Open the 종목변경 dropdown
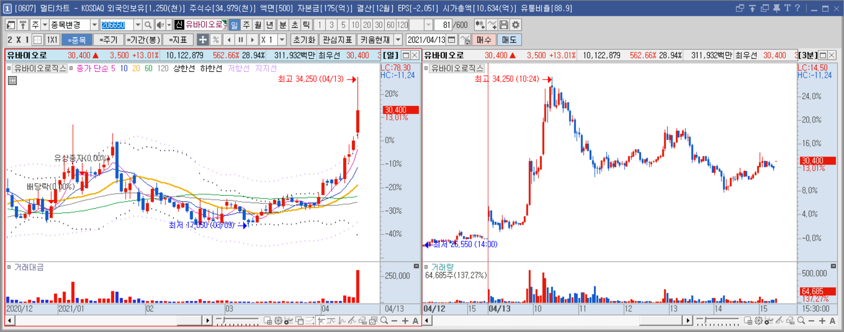This screenshot has width=844, height=332. point(94,25)
